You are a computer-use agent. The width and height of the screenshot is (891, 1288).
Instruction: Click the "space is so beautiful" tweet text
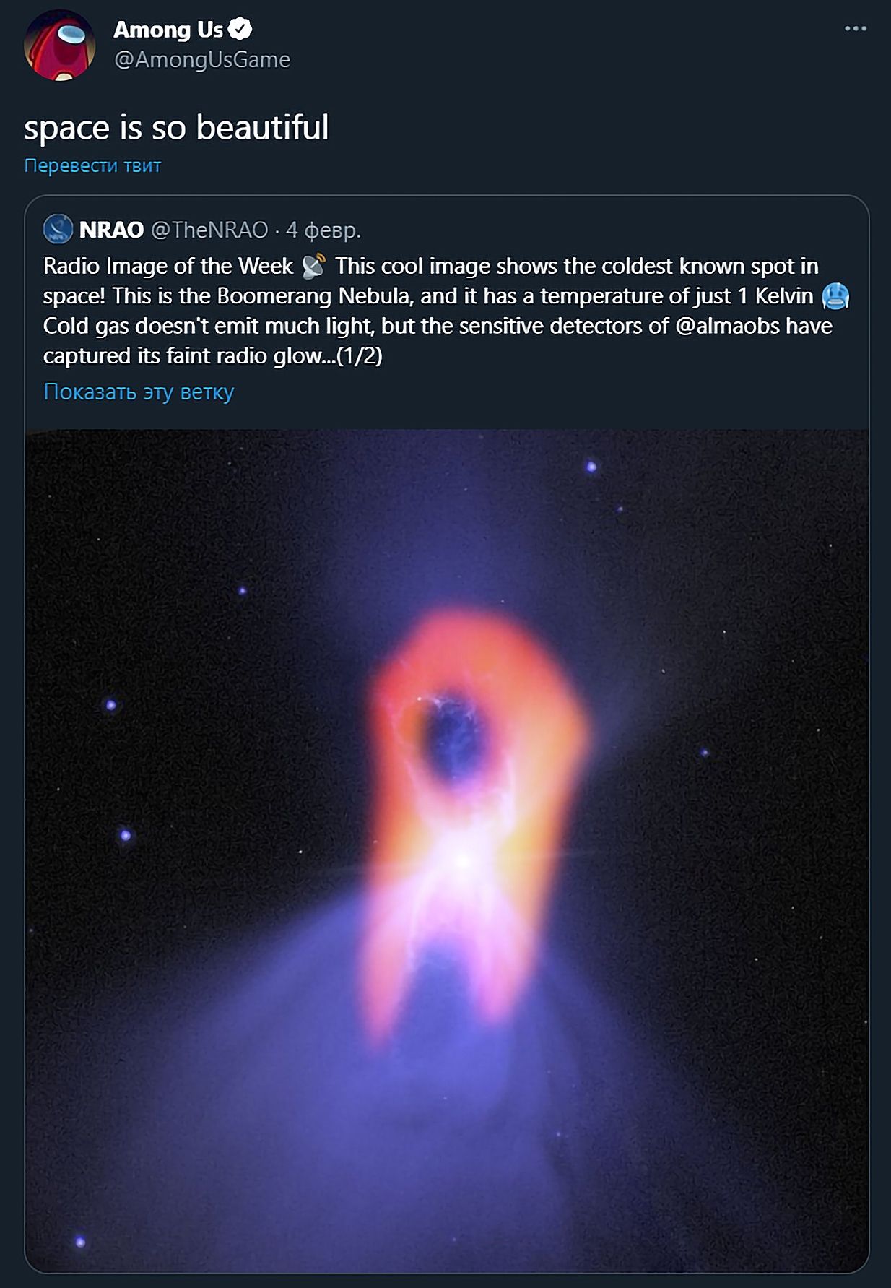click(x=176, y=127)
